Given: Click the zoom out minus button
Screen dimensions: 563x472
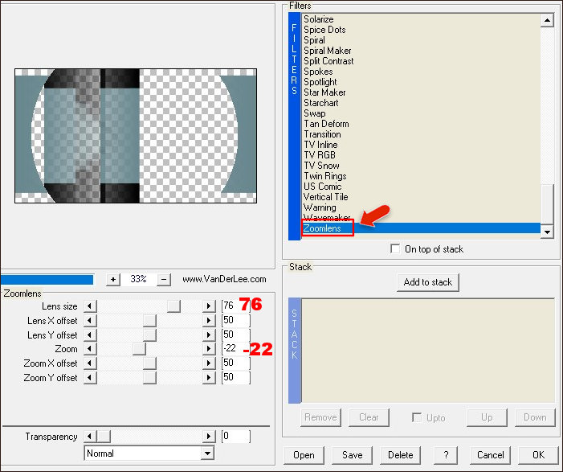Looking at the screenshot, I should tap(164, 279).
